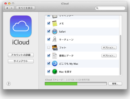The image size is (130, 99).
Task: Go back with the left arrow
Action: pos(7,8)
